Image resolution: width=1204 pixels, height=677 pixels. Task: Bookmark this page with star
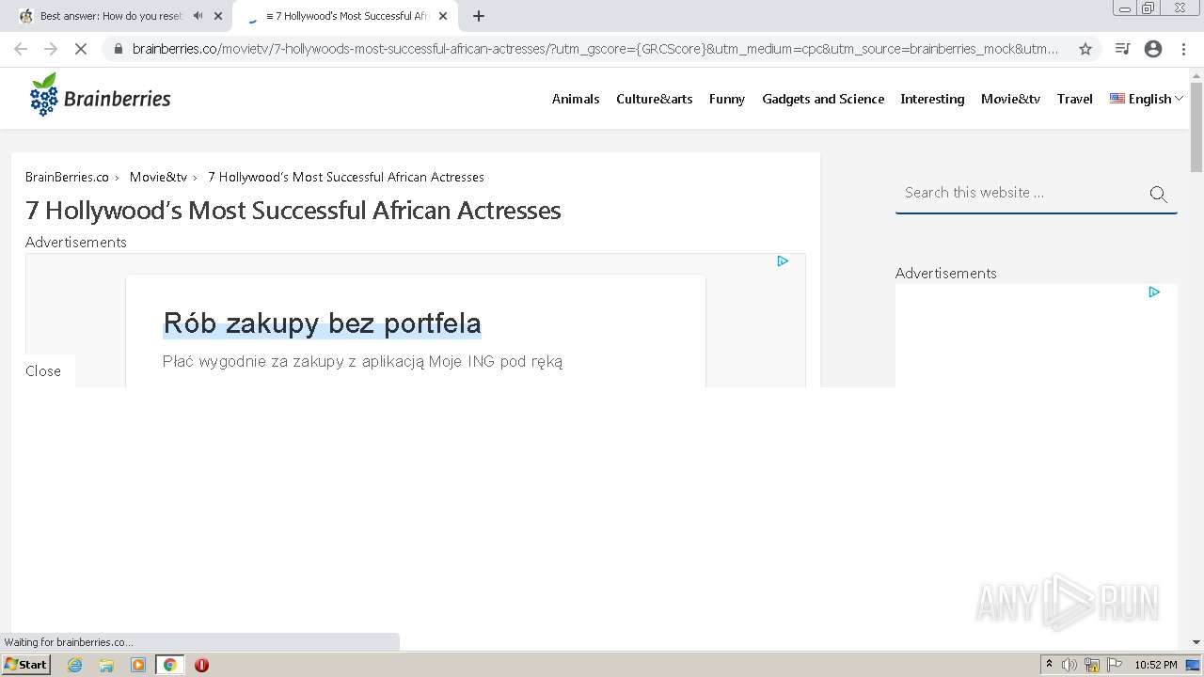click(x=1085, y=49)
